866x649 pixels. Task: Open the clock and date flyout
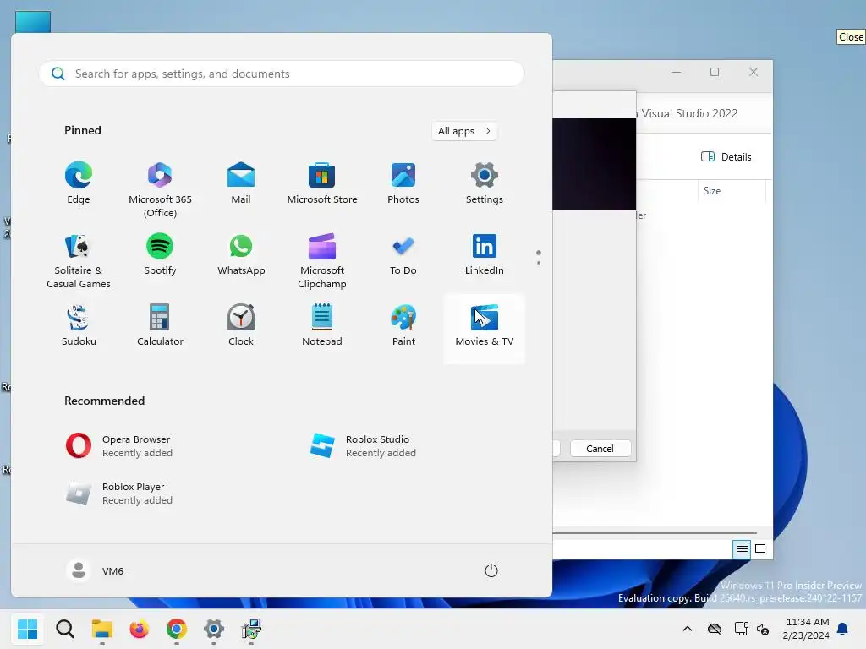click(806, 629)
